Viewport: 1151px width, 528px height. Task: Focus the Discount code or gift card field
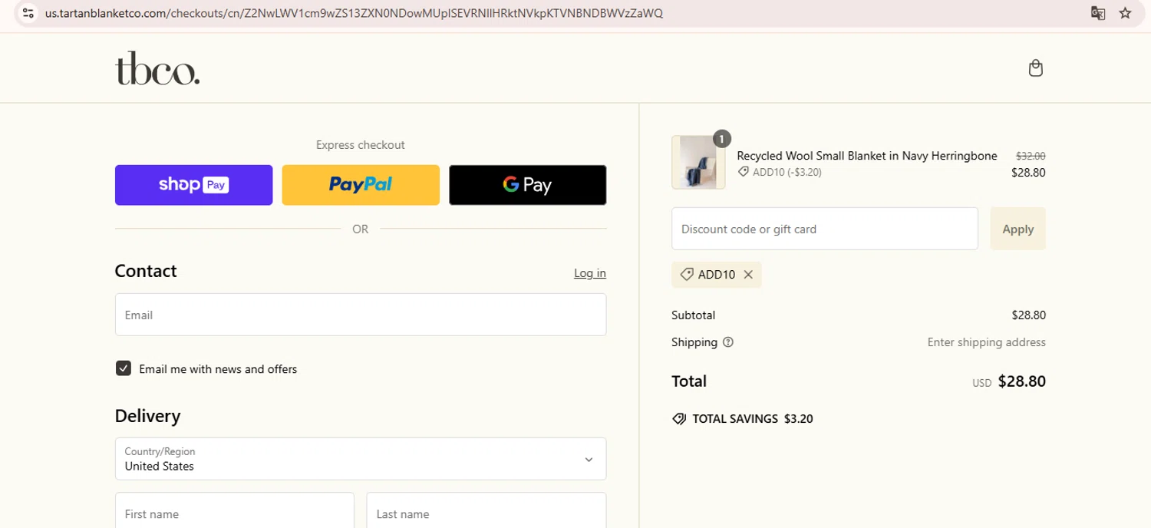pos(825,229)
